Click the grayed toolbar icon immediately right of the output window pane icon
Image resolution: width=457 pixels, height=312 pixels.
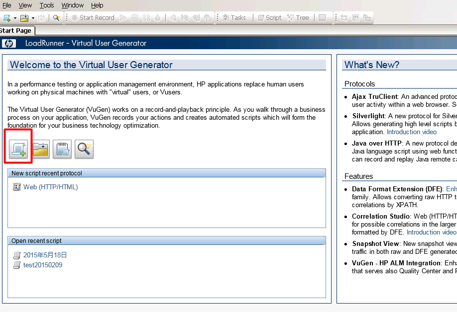point(344,18)
